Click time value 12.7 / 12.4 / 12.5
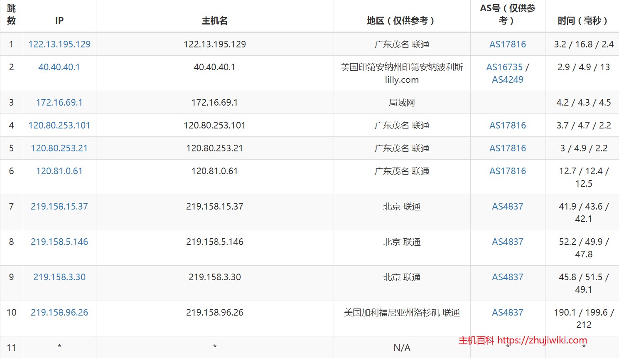 tap(584, 177)
